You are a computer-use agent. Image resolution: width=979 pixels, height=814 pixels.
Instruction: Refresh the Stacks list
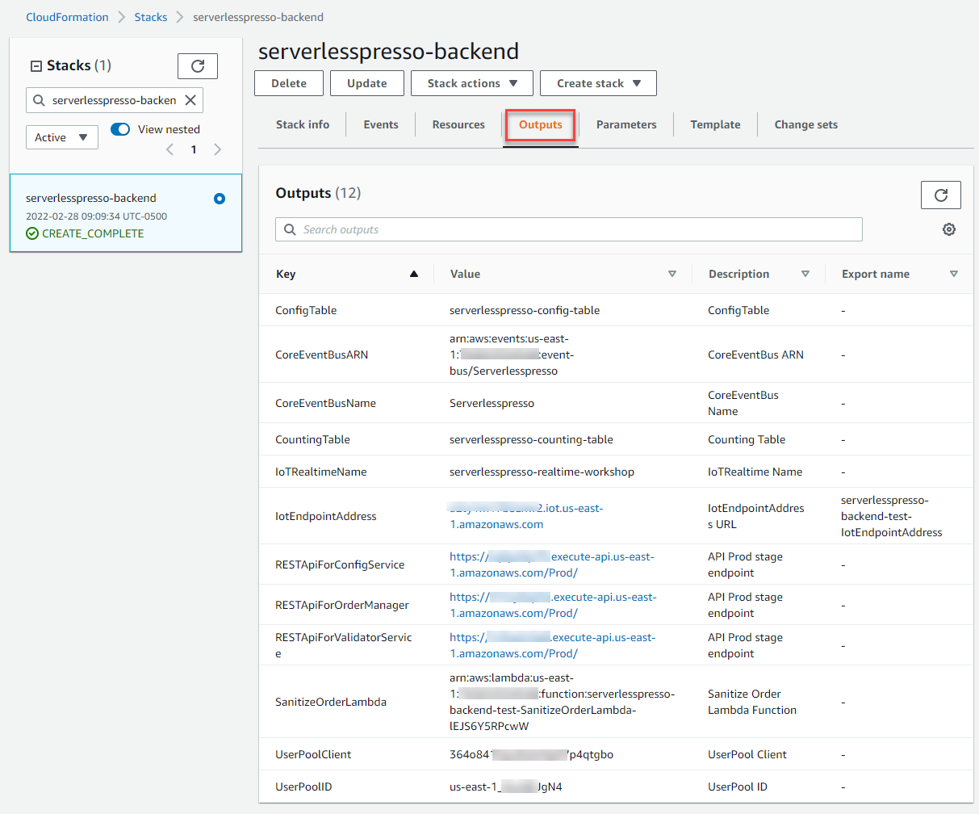click(198, 65)
